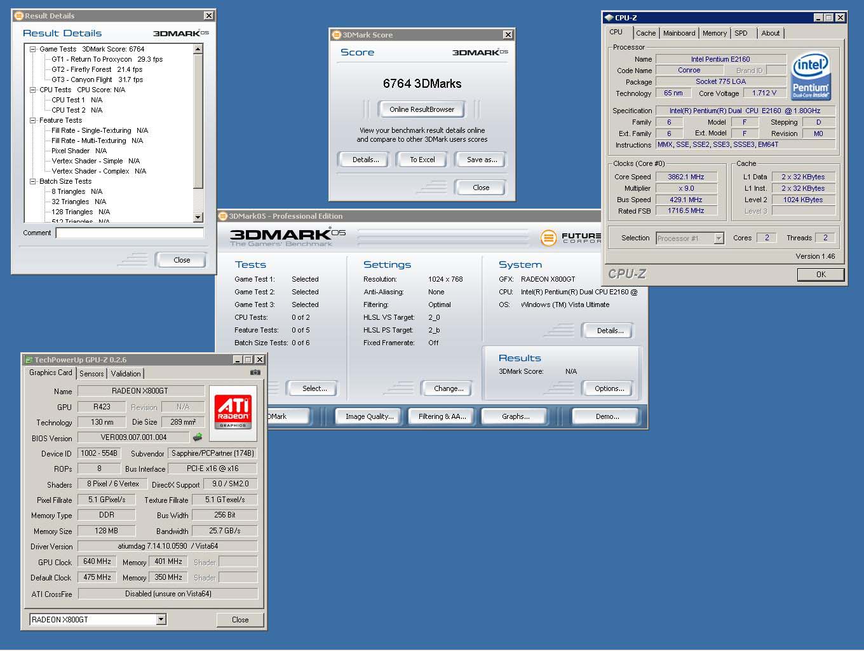Open the RADEON X800GT card dropdown in GPU-Z
The image size is (864, 651).
coord(161,619)
